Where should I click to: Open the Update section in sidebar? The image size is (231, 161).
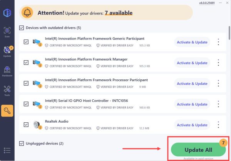(7, 51)
